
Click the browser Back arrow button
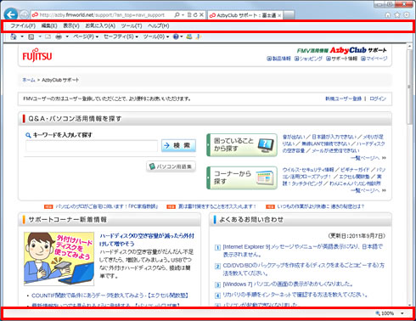pos(11,14)
